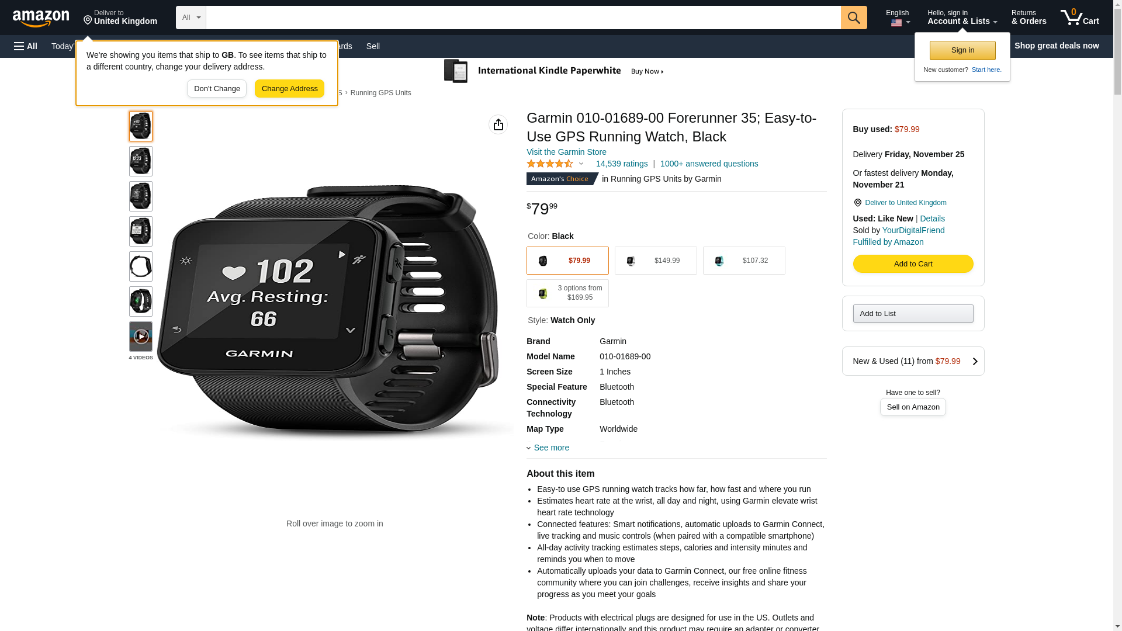
Task: Expand the English language selector
Action: tap(899, 18)
